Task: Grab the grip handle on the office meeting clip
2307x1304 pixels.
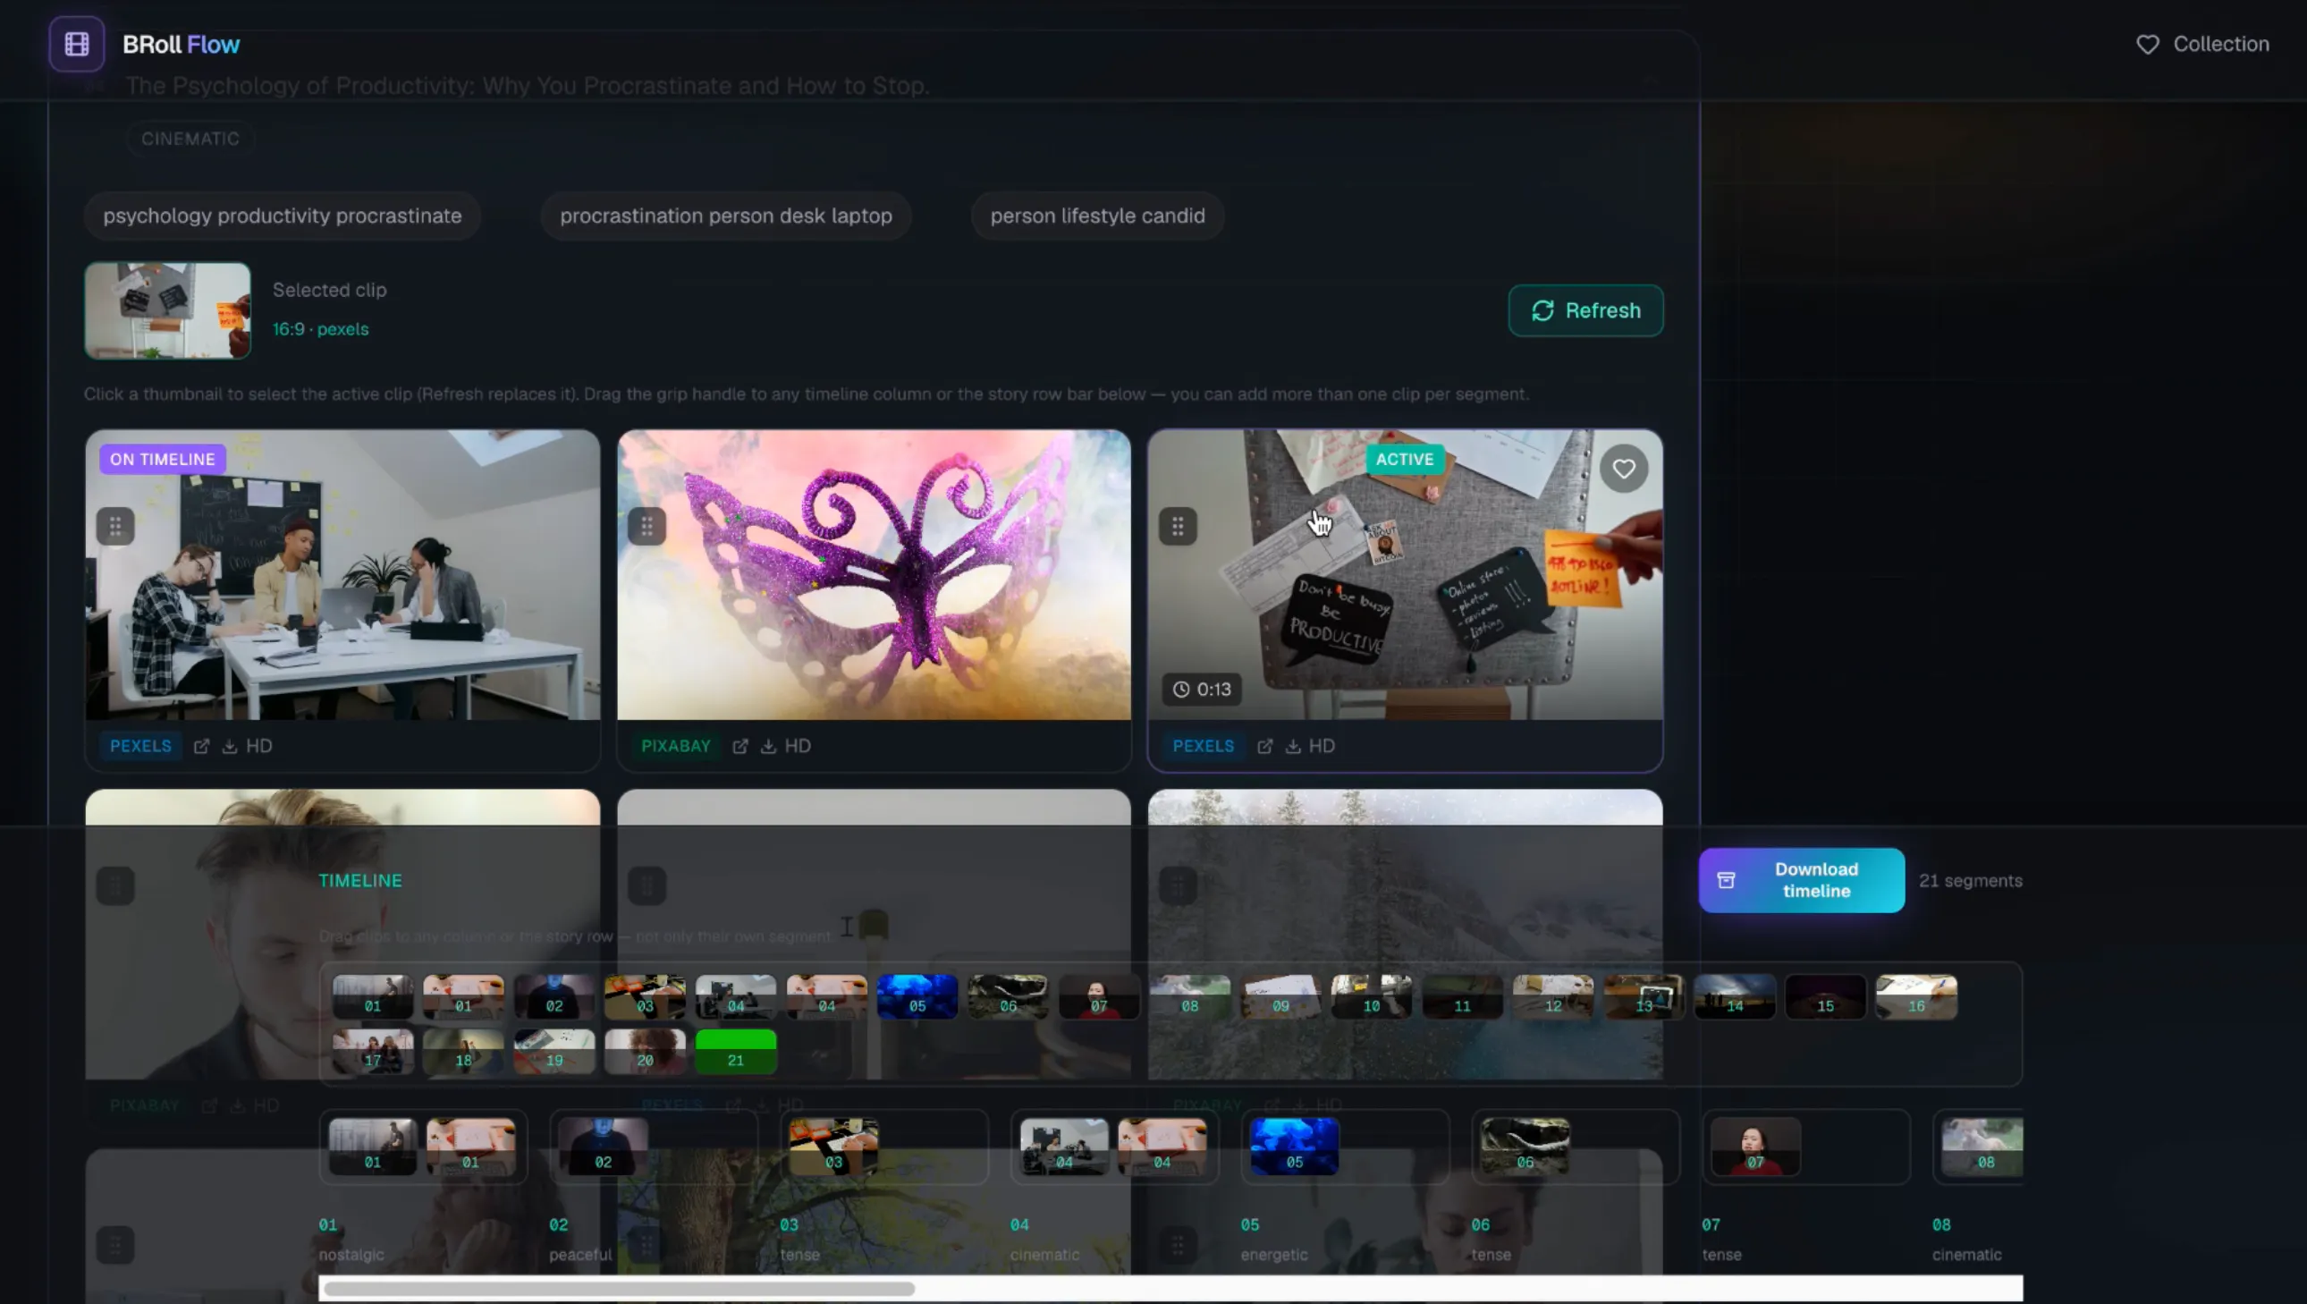Action: point(115,527)
